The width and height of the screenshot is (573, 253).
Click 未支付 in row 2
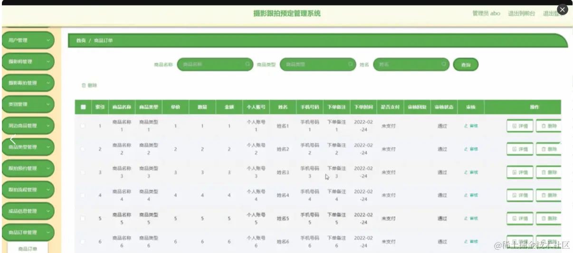[x=388, y=149]
